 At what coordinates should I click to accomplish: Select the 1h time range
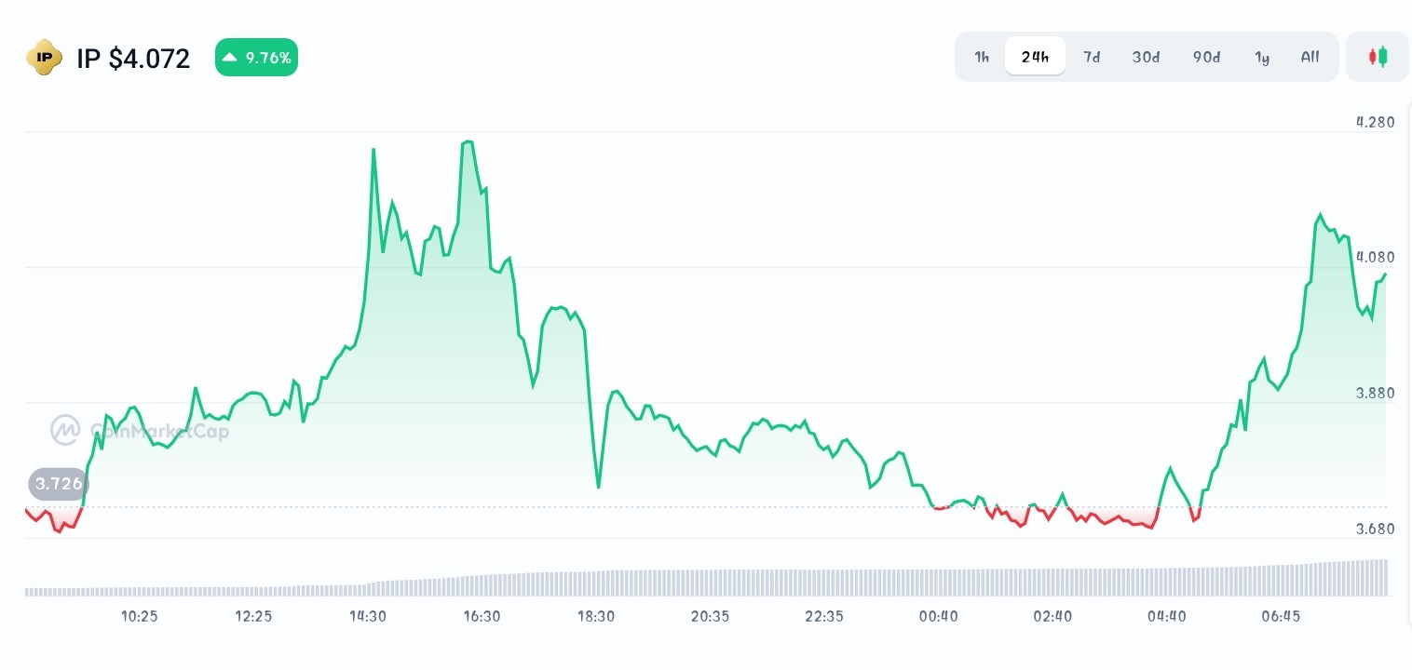(982, 57)
